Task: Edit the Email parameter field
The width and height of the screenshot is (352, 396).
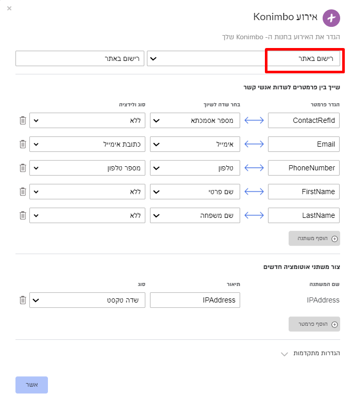Action: pyautogui.click(x=304, y=144)
